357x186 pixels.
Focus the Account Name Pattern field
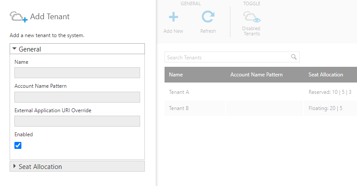click(x=77, y=97)
